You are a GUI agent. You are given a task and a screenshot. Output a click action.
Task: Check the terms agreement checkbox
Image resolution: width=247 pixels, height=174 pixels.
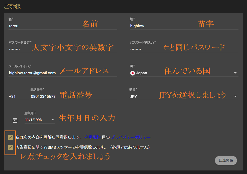(11, 137)
